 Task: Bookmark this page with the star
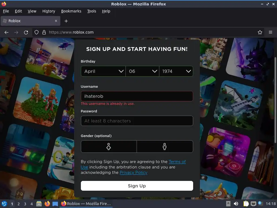click(260, 32)
